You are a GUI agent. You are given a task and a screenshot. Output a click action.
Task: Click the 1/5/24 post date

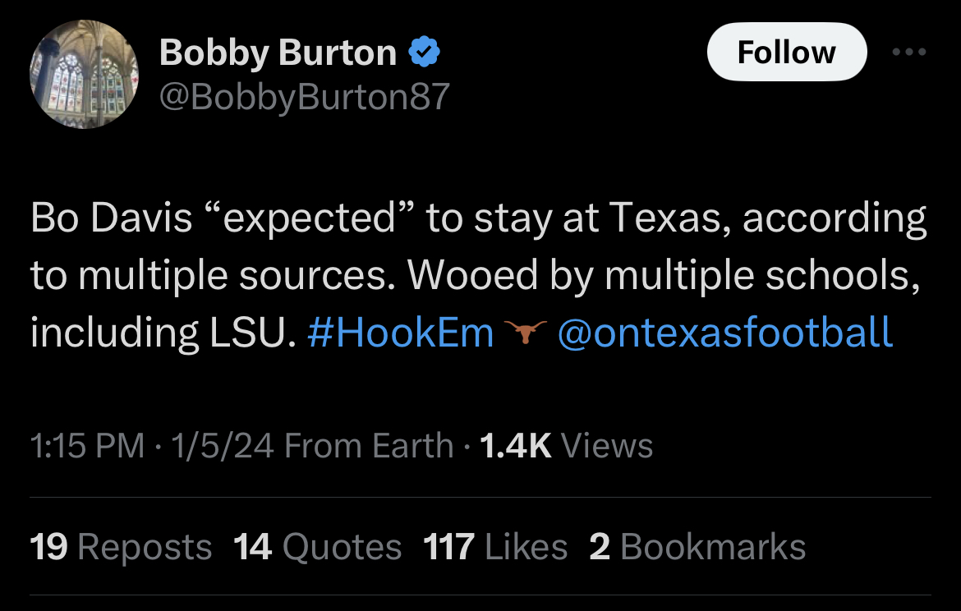point(222,446)
